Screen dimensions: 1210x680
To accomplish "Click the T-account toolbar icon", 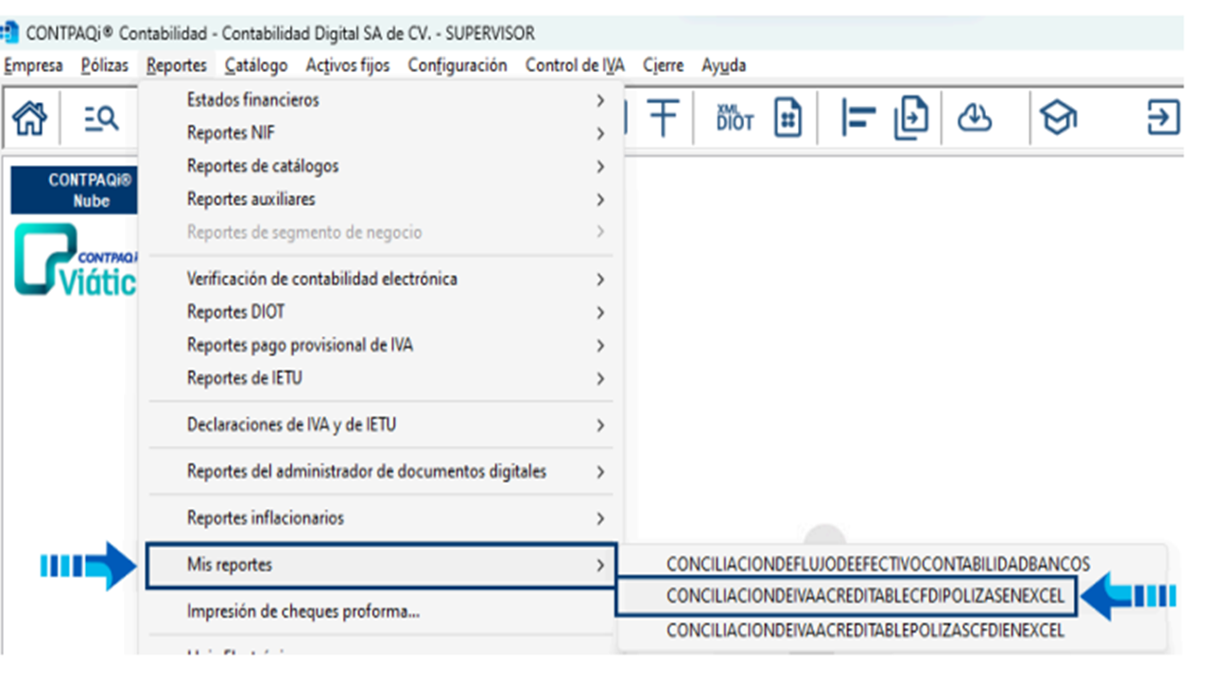I will click(664, 118).
